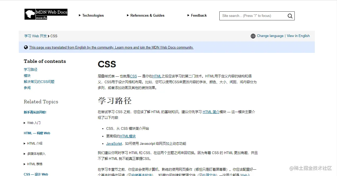Click the MDN Web Docs logo
Image resolution: width=337 pixels, height=176 pixels.
tap(46, 14)
